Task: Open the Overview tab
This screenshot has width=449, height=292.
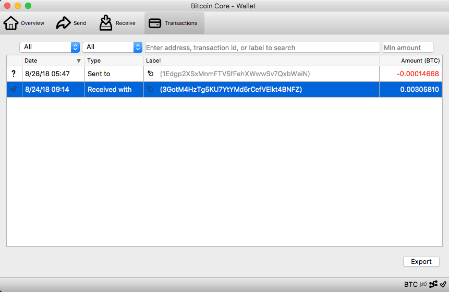Action: pyautogui.click(x=24, y=23)
